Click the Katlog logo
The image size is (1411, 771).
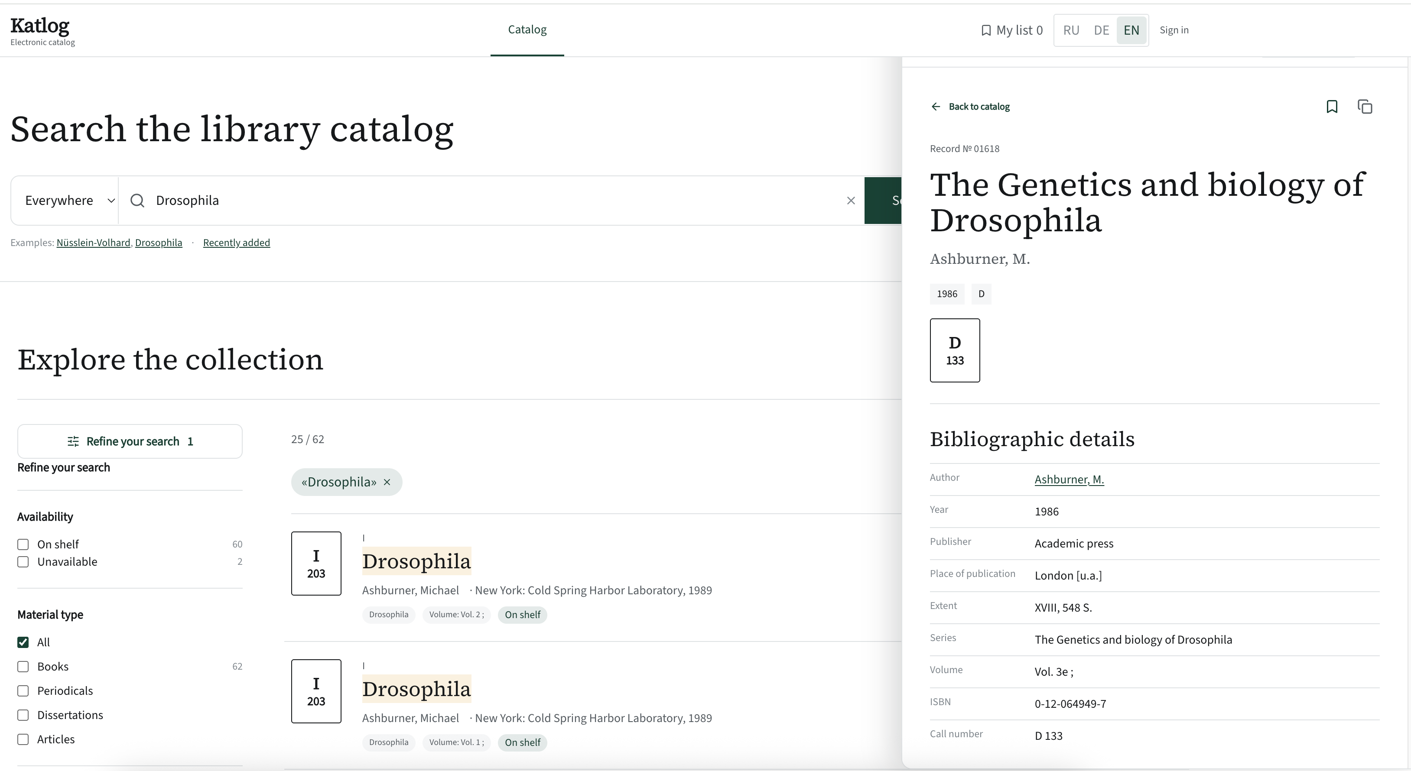(42, 31)
